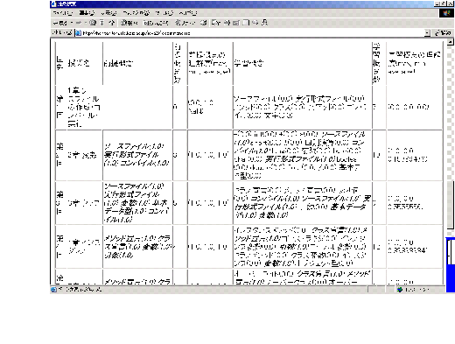Image resolution: width=455 pixels, height=344 pixels.
Task: Click the 学習概念 column header text
Action: tap(248, 63)
